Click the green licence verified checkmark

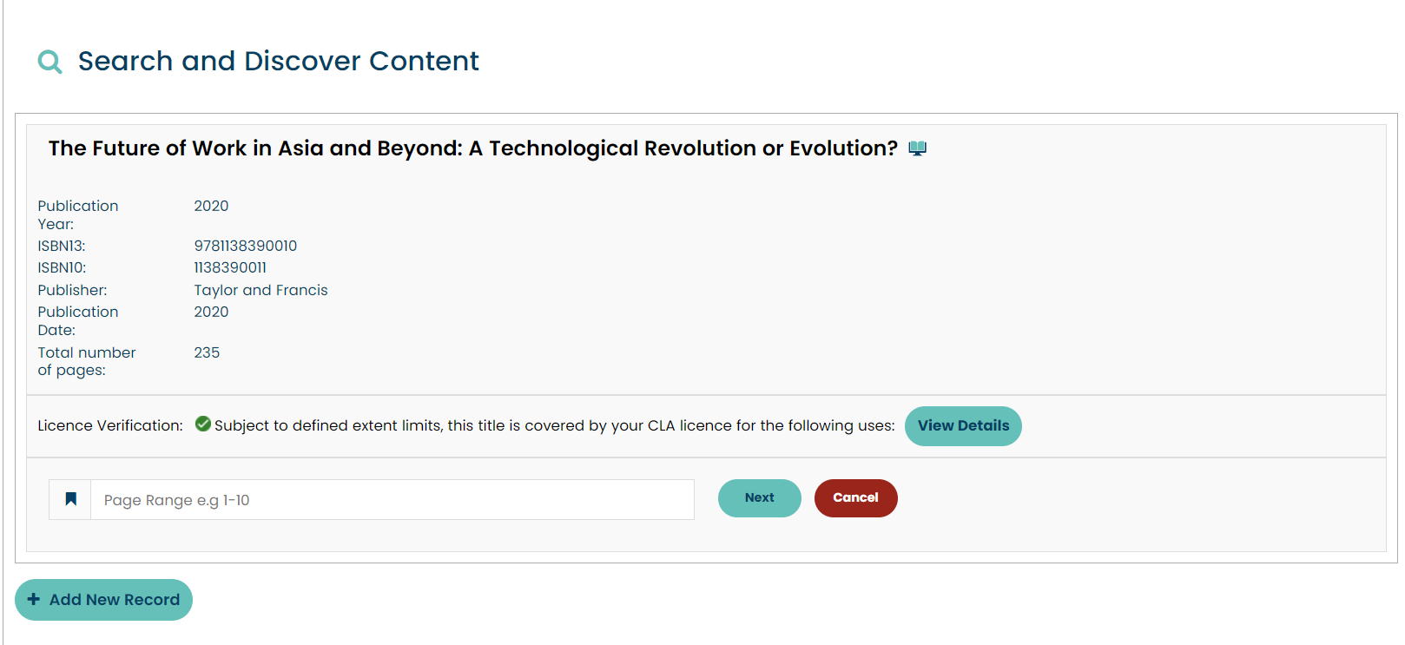tap(203, 425)
